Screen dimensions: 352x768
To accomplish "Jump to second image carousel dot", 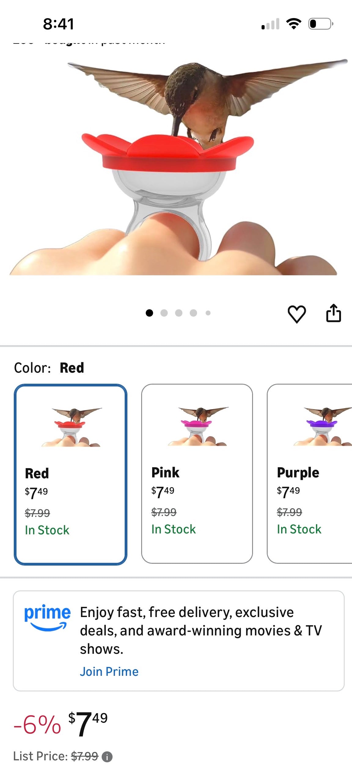I will pyautogui.click(x=164, y=313).
